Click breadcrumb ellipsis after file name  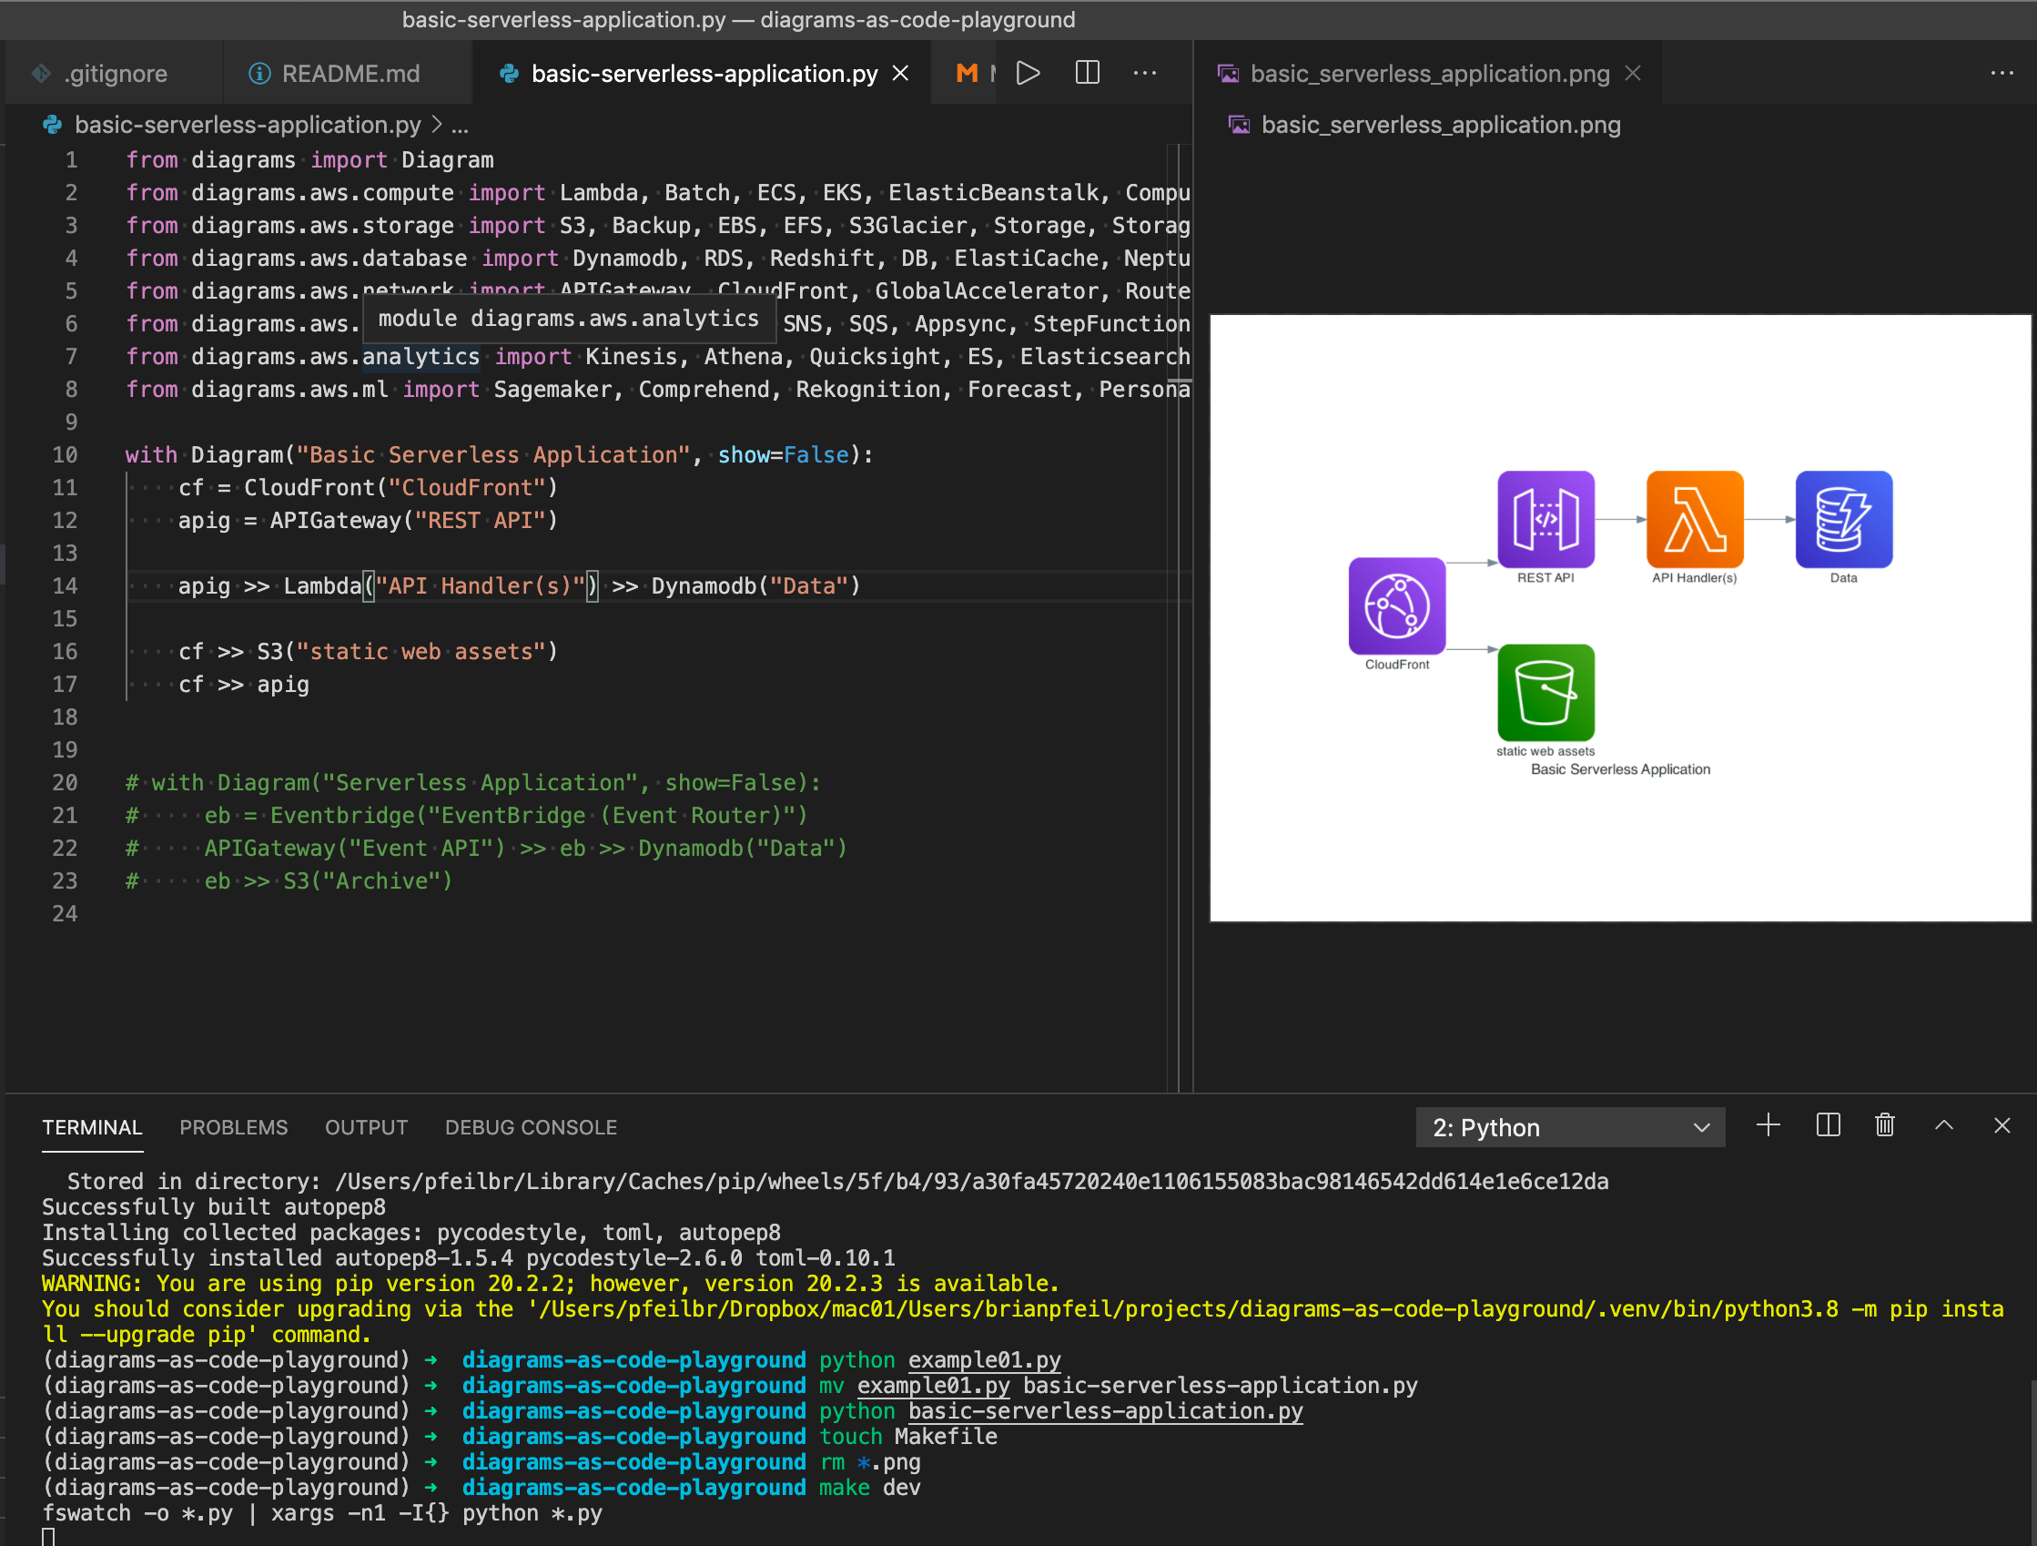click(x=461, y=126)
